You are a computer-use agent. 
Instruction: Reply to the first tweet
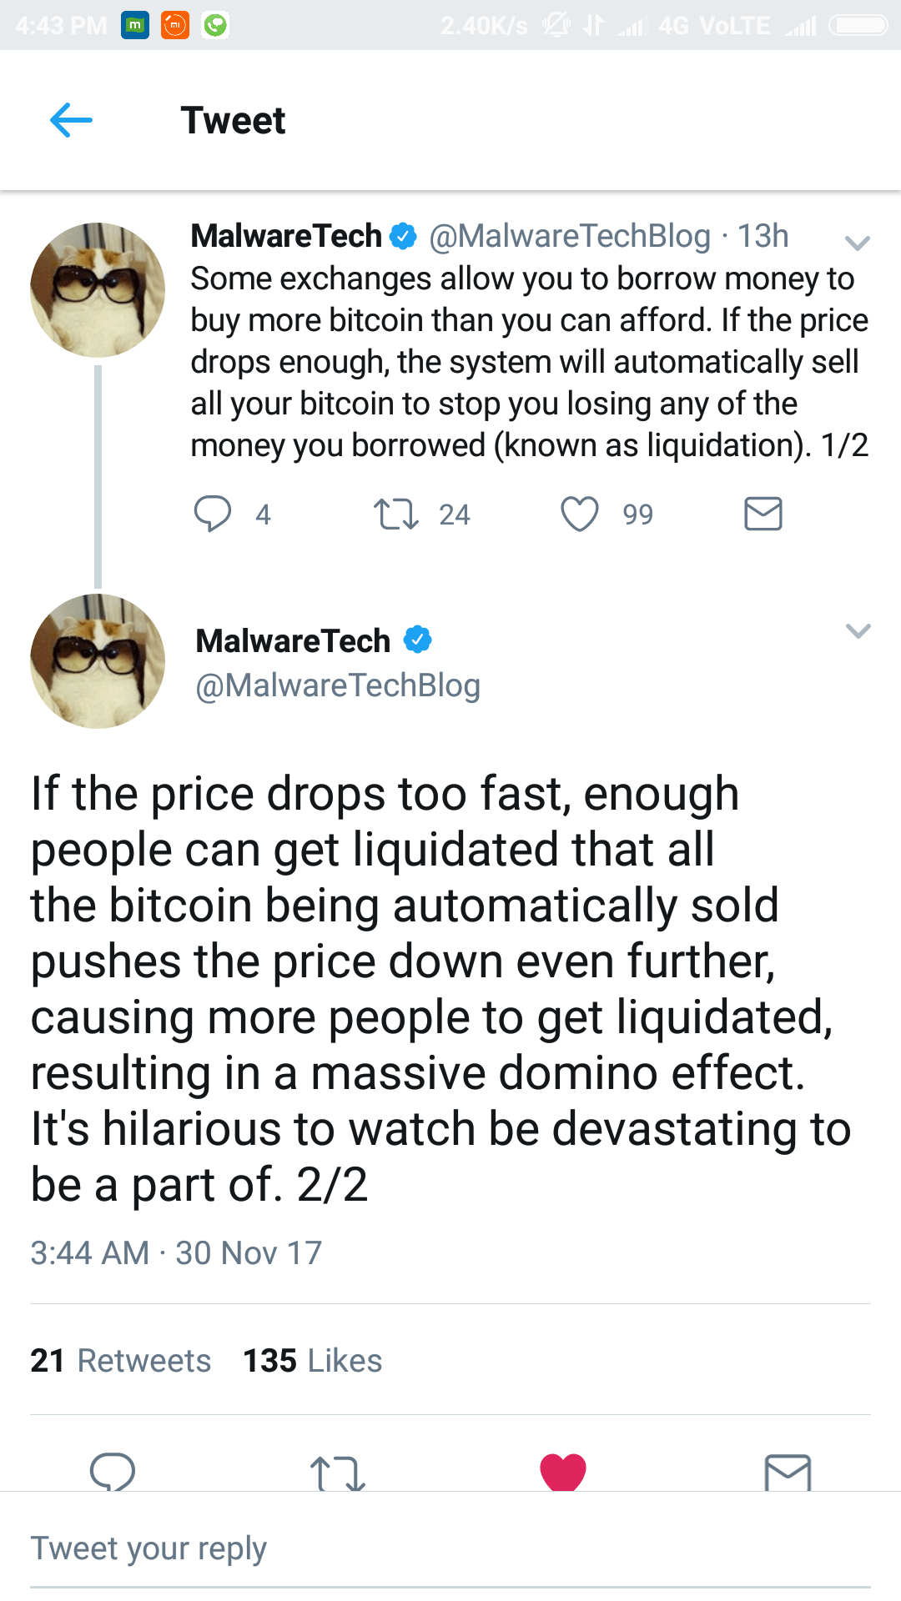tap(215, 514)
